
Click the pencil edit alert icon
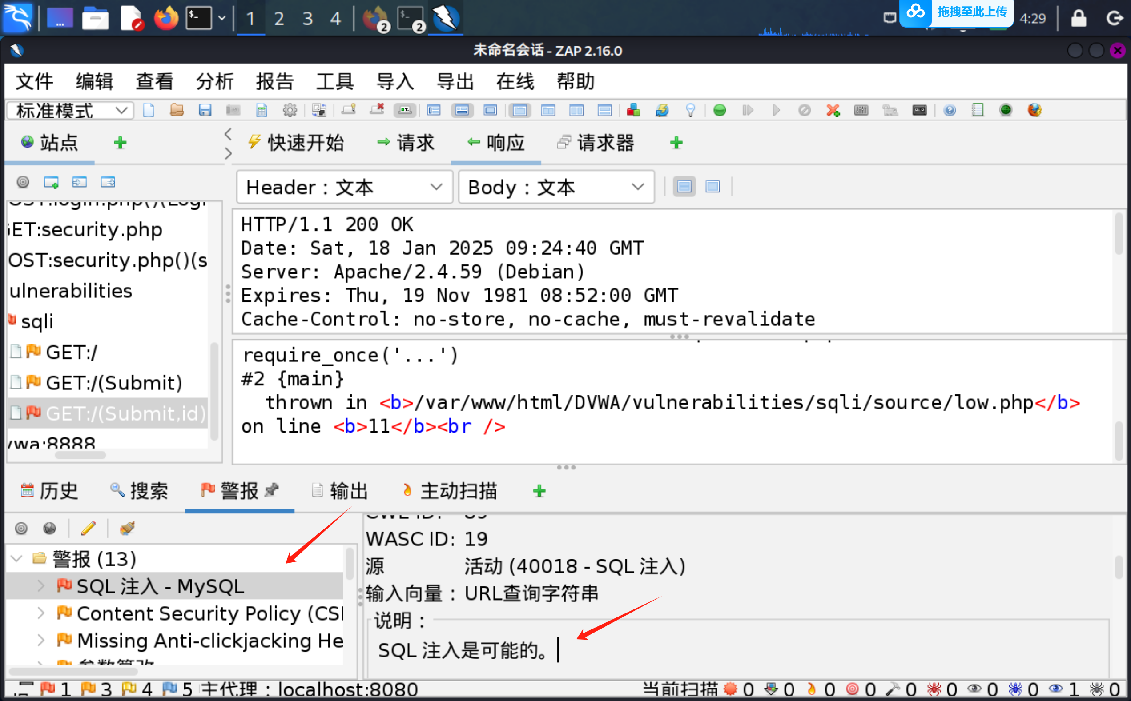[88, 528]
